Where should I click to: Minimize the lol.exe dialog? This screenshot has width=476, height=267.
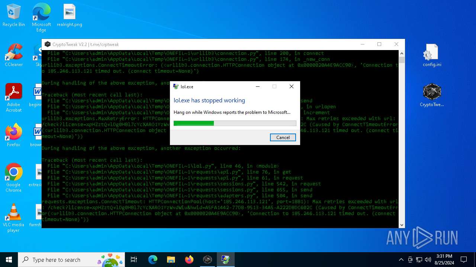tap(258, 86)
